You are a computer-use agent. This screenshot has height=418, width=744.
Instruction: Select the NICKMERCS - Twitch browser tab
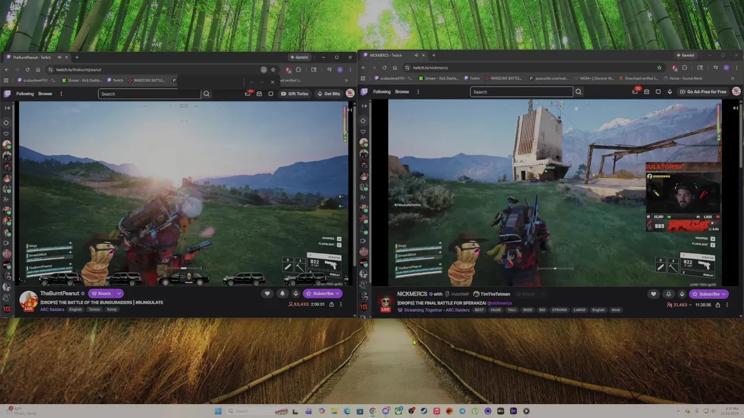(x=393, y=55)
